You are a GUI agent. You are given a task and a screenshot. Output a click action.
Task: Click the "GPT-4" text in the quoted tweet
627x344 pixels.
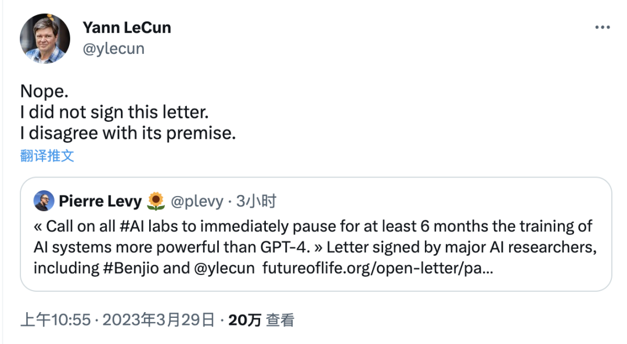click(289, 247)
